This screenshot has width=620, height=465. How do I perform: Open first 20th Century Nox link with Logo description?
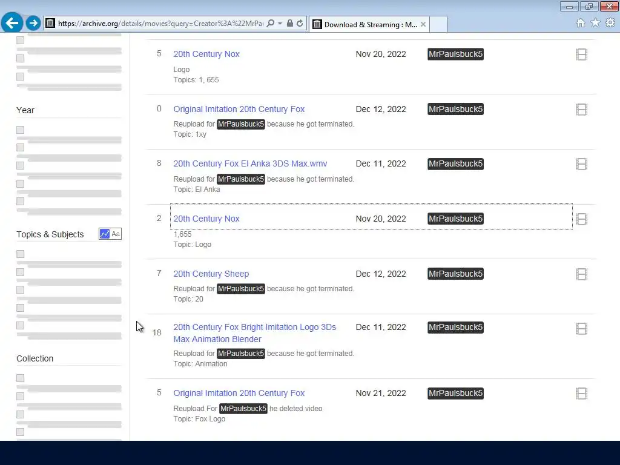coord(206,54)
